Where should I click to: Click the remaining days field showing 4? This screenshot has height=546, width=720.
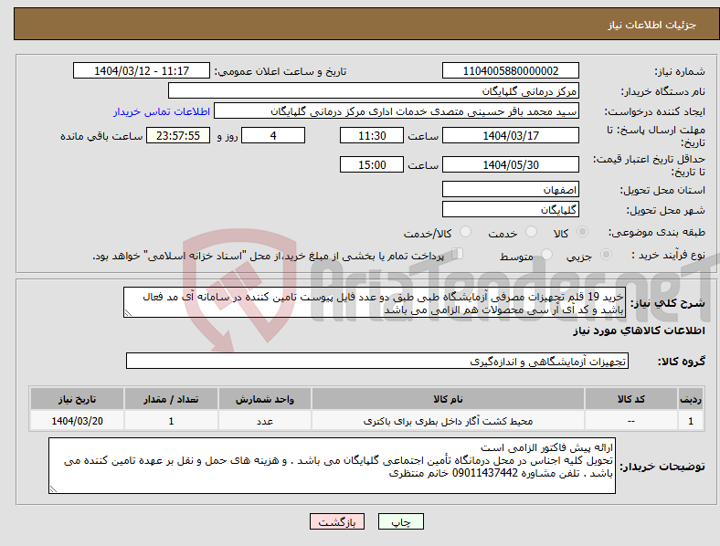[273, 135]
